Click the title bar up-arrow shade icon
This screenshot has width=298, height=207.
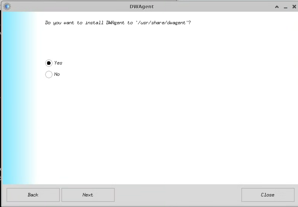277,7
